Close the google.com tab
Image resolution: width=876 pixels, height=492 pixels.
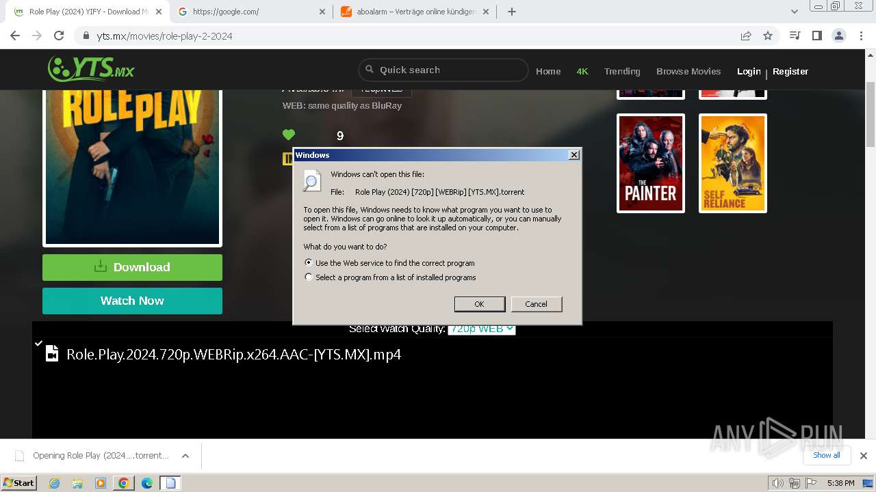pos(322,12)
